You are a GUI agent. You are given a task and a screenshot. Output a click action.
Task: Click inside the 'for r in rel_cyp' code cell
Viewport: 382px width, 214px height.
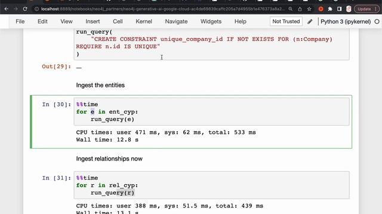coord(211,185)
